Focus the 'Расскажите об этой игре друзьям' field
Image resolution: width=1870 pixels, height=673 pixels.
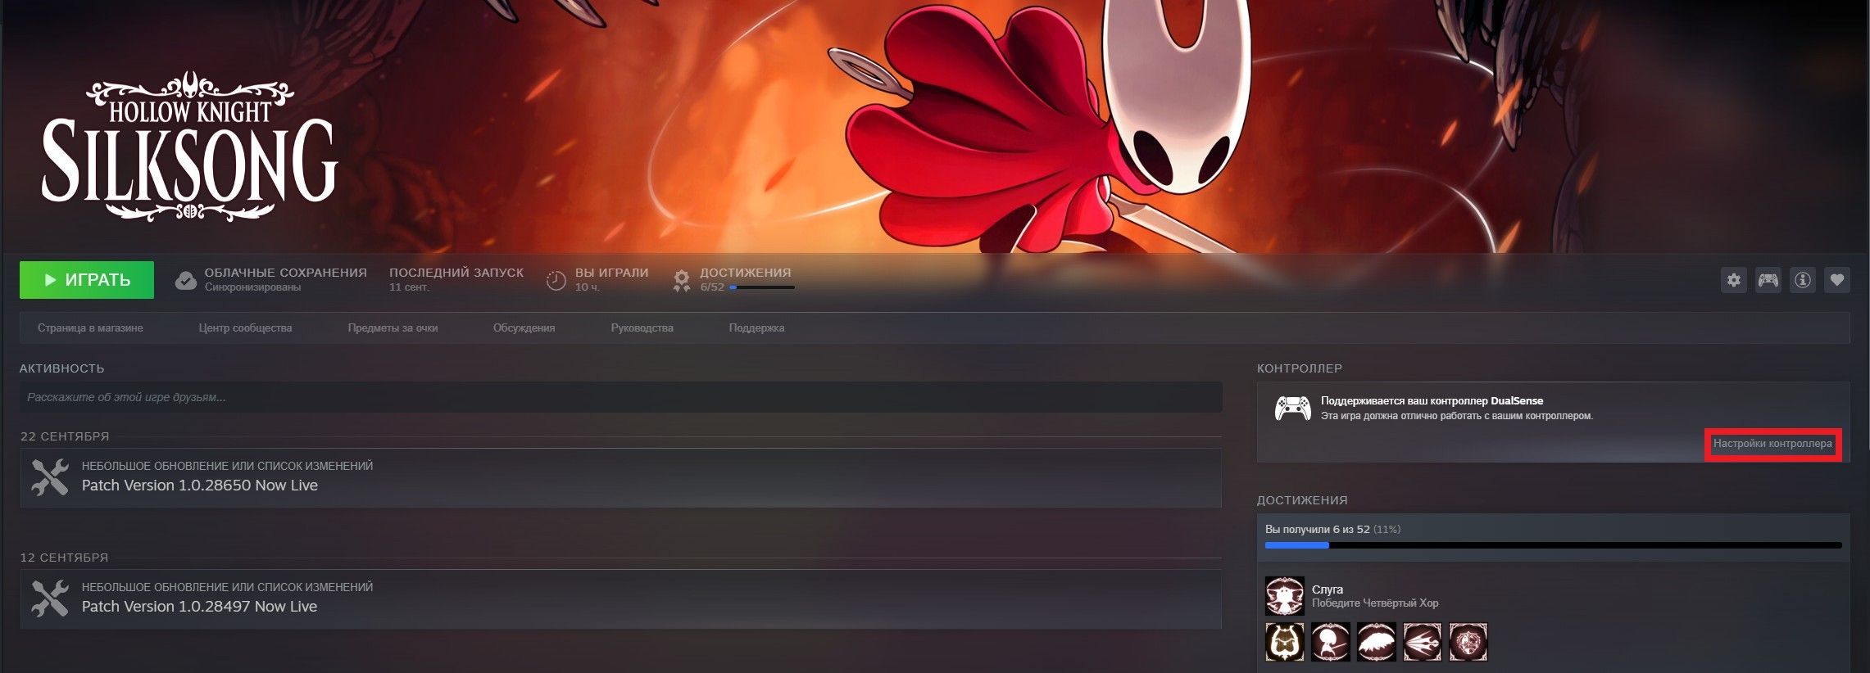point(620,397)
